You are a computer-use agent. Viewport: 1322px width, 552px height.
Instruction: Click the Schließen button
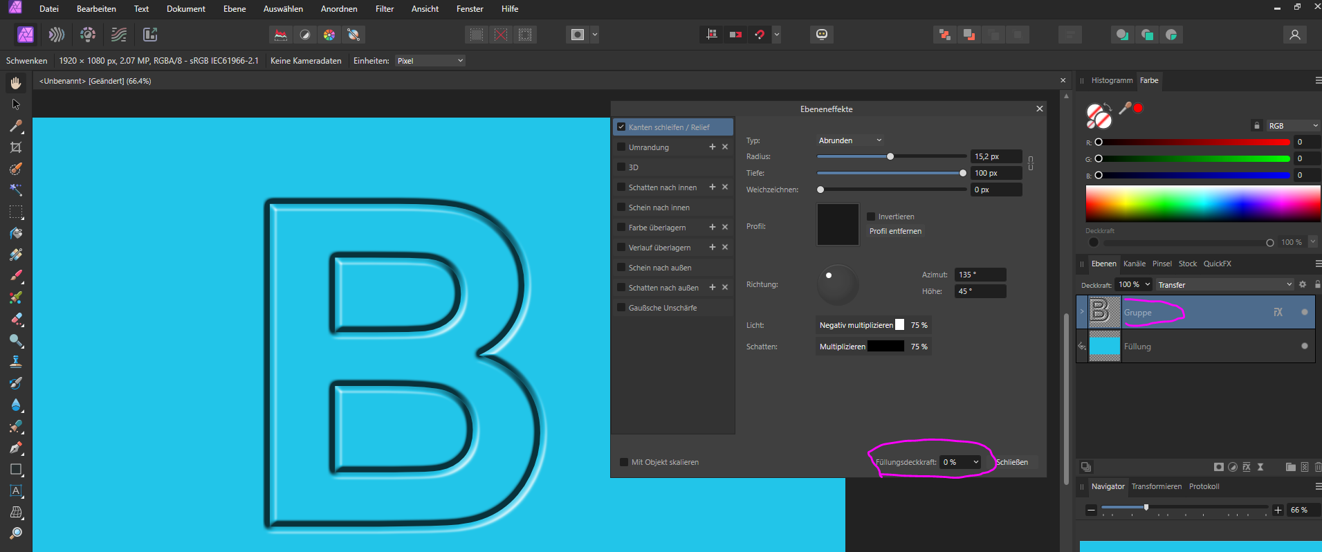tap(1012, 462)
